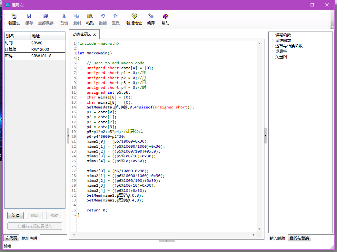
Task: Click the RW12000 address cell
Action: click(48, 49)
